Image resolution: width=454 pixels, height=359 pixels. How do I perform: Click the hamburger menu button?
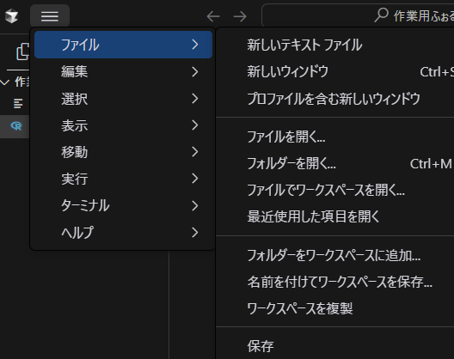pos(50,16)
